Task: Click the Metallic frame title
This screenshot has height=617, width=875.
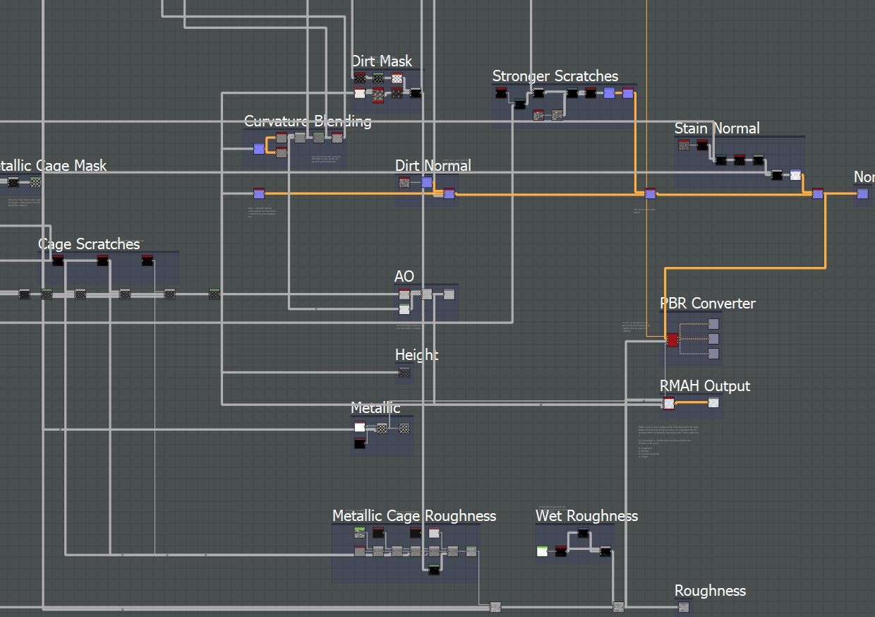Action: coord(375,408)
